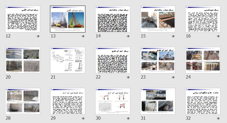The image size is (227, 123).
Task: Click slide number label 29
Action: coord(53,118)
